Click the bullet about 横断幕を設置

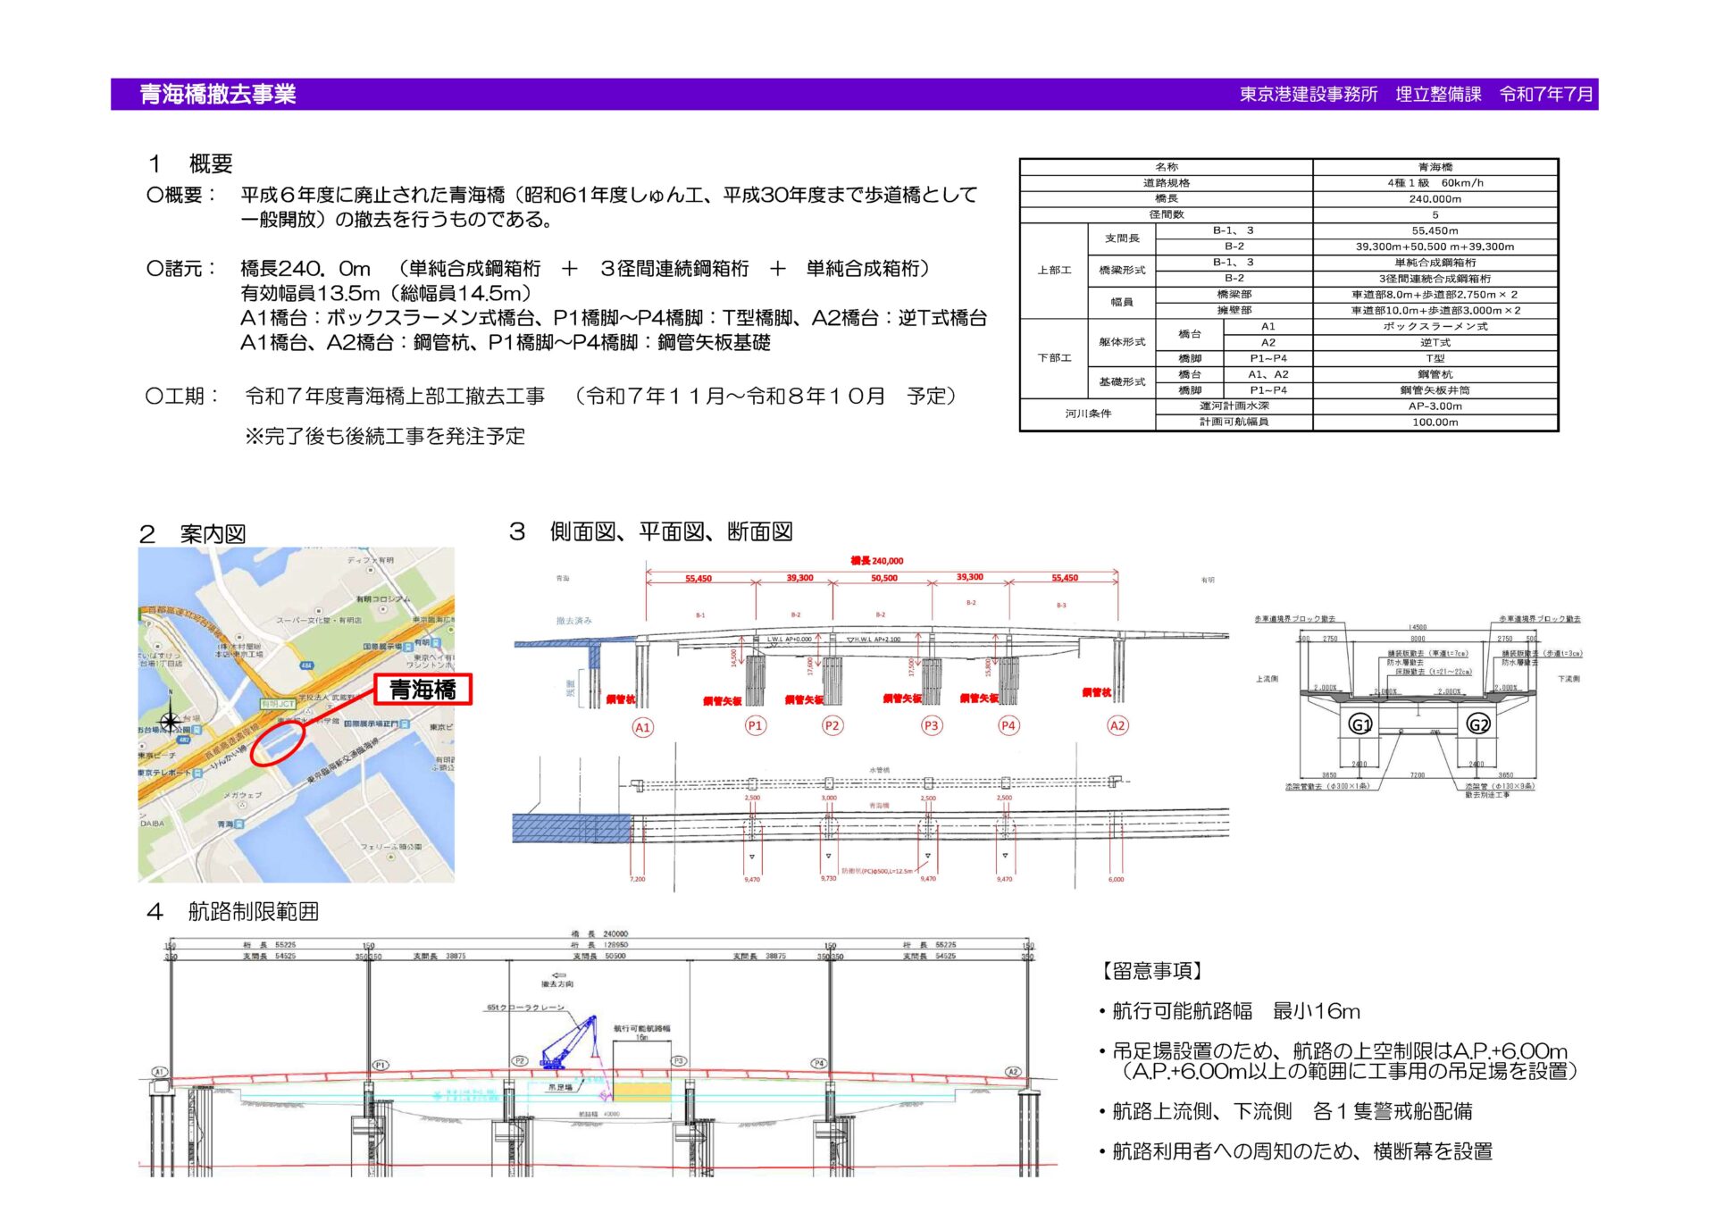tap(1296, 1151)
